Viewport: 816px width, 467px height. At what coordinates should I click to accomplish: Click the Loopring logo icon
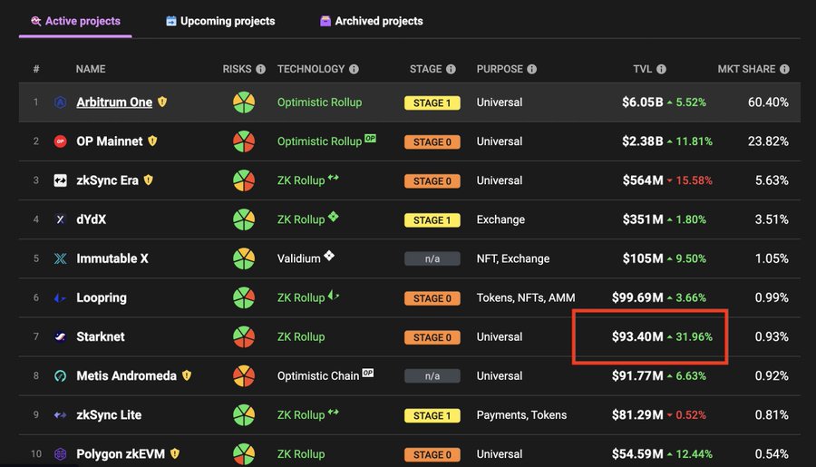[x=61, y=297]
